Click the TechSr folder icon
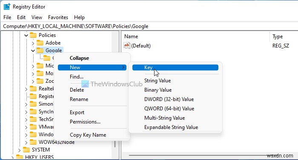298x160 pixels. (x=33, y=119)
